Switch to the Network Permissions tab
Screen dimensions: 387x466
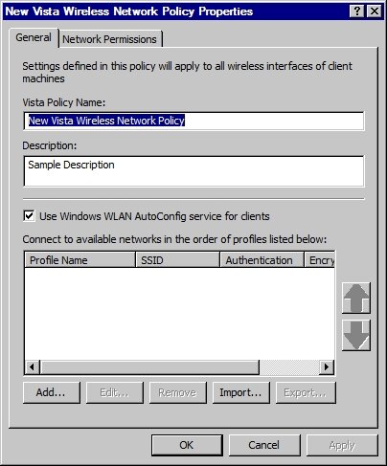tap(109, 39)
